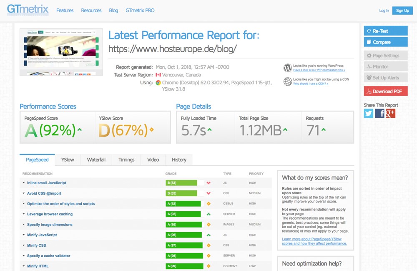Image resolution: width=417 pixels, height=271 pixels.
Task: Click green up arrow for Leverage browser caching
Action: pos(208,214)
